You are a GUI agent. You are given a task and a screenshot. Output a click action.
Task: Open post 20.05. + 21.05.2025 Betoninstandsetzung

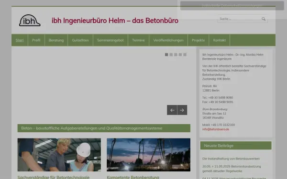pyautogui.click(x=232, y=168)
